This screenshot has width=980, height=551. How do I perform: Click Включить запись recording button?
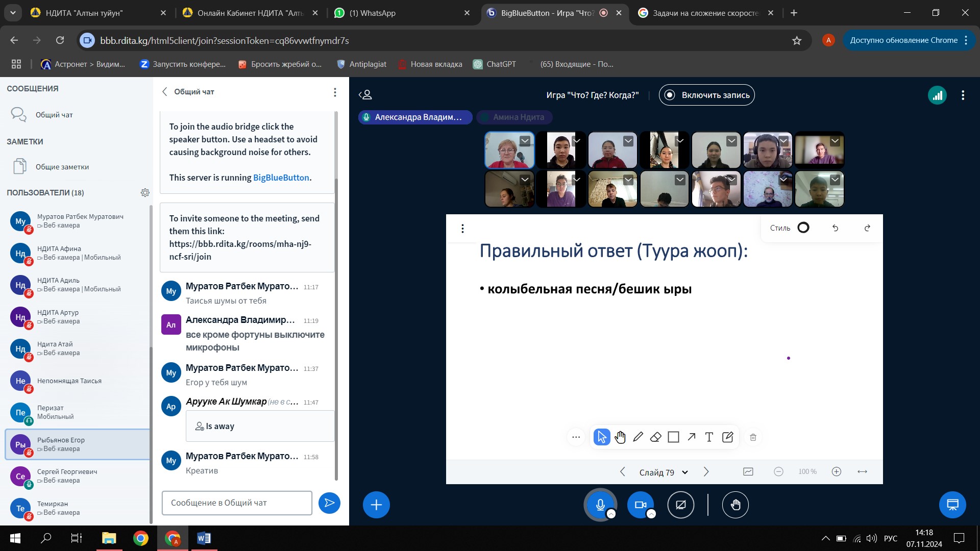point(706,95)
